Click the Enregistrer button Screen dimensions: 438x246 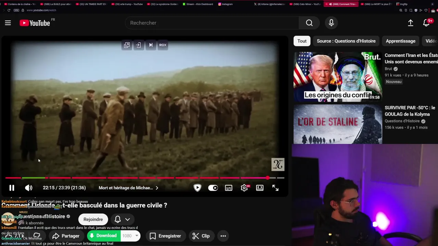click(x=165, y=236)
